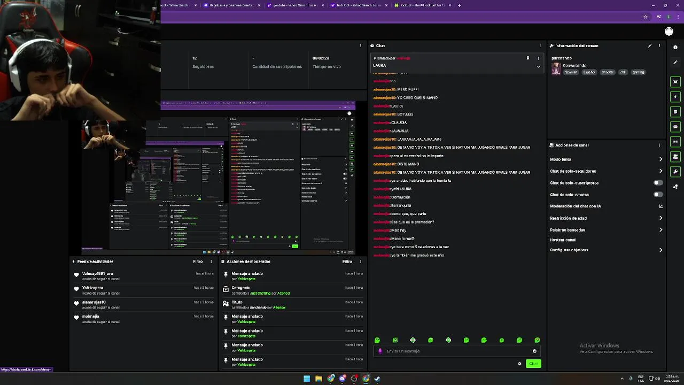
Task: Open the statistics panel three-dot menu
Action: 361,45
